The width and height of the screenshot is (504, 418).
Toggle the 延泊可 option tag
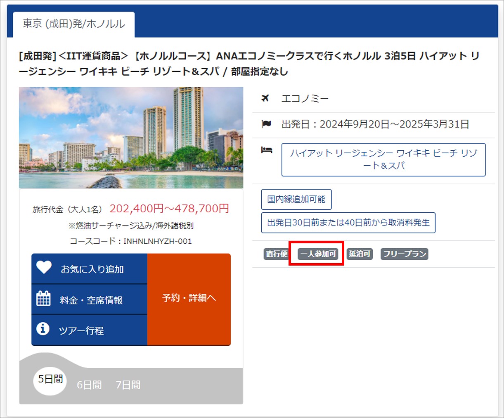(359, 254)
